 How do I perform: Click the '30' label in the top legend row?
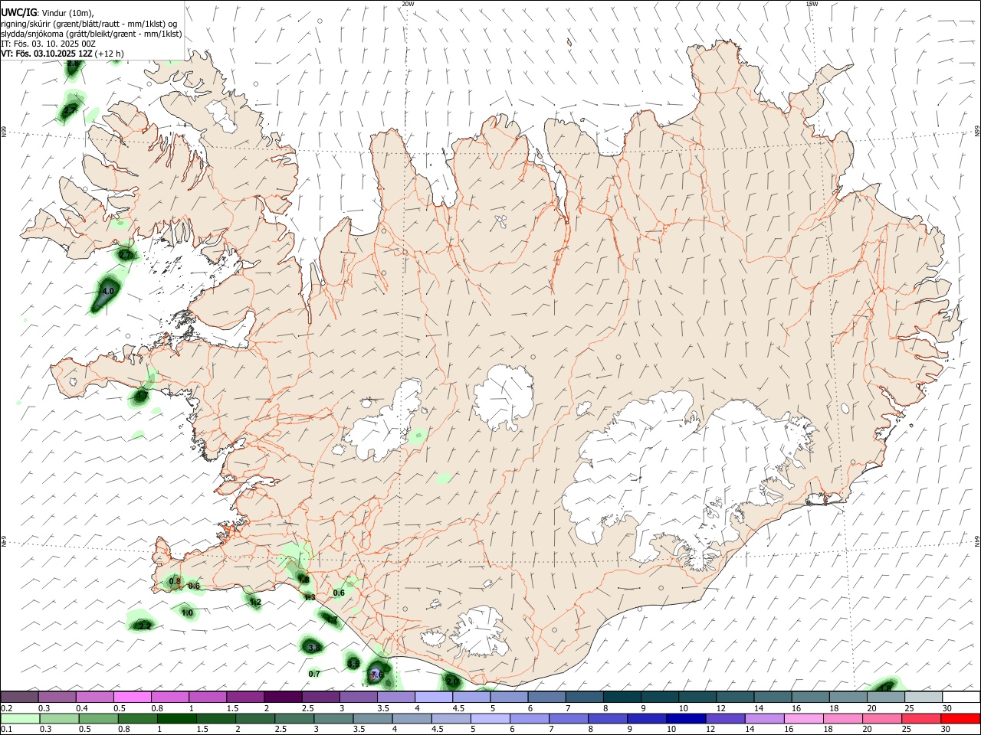pos(947,708)
